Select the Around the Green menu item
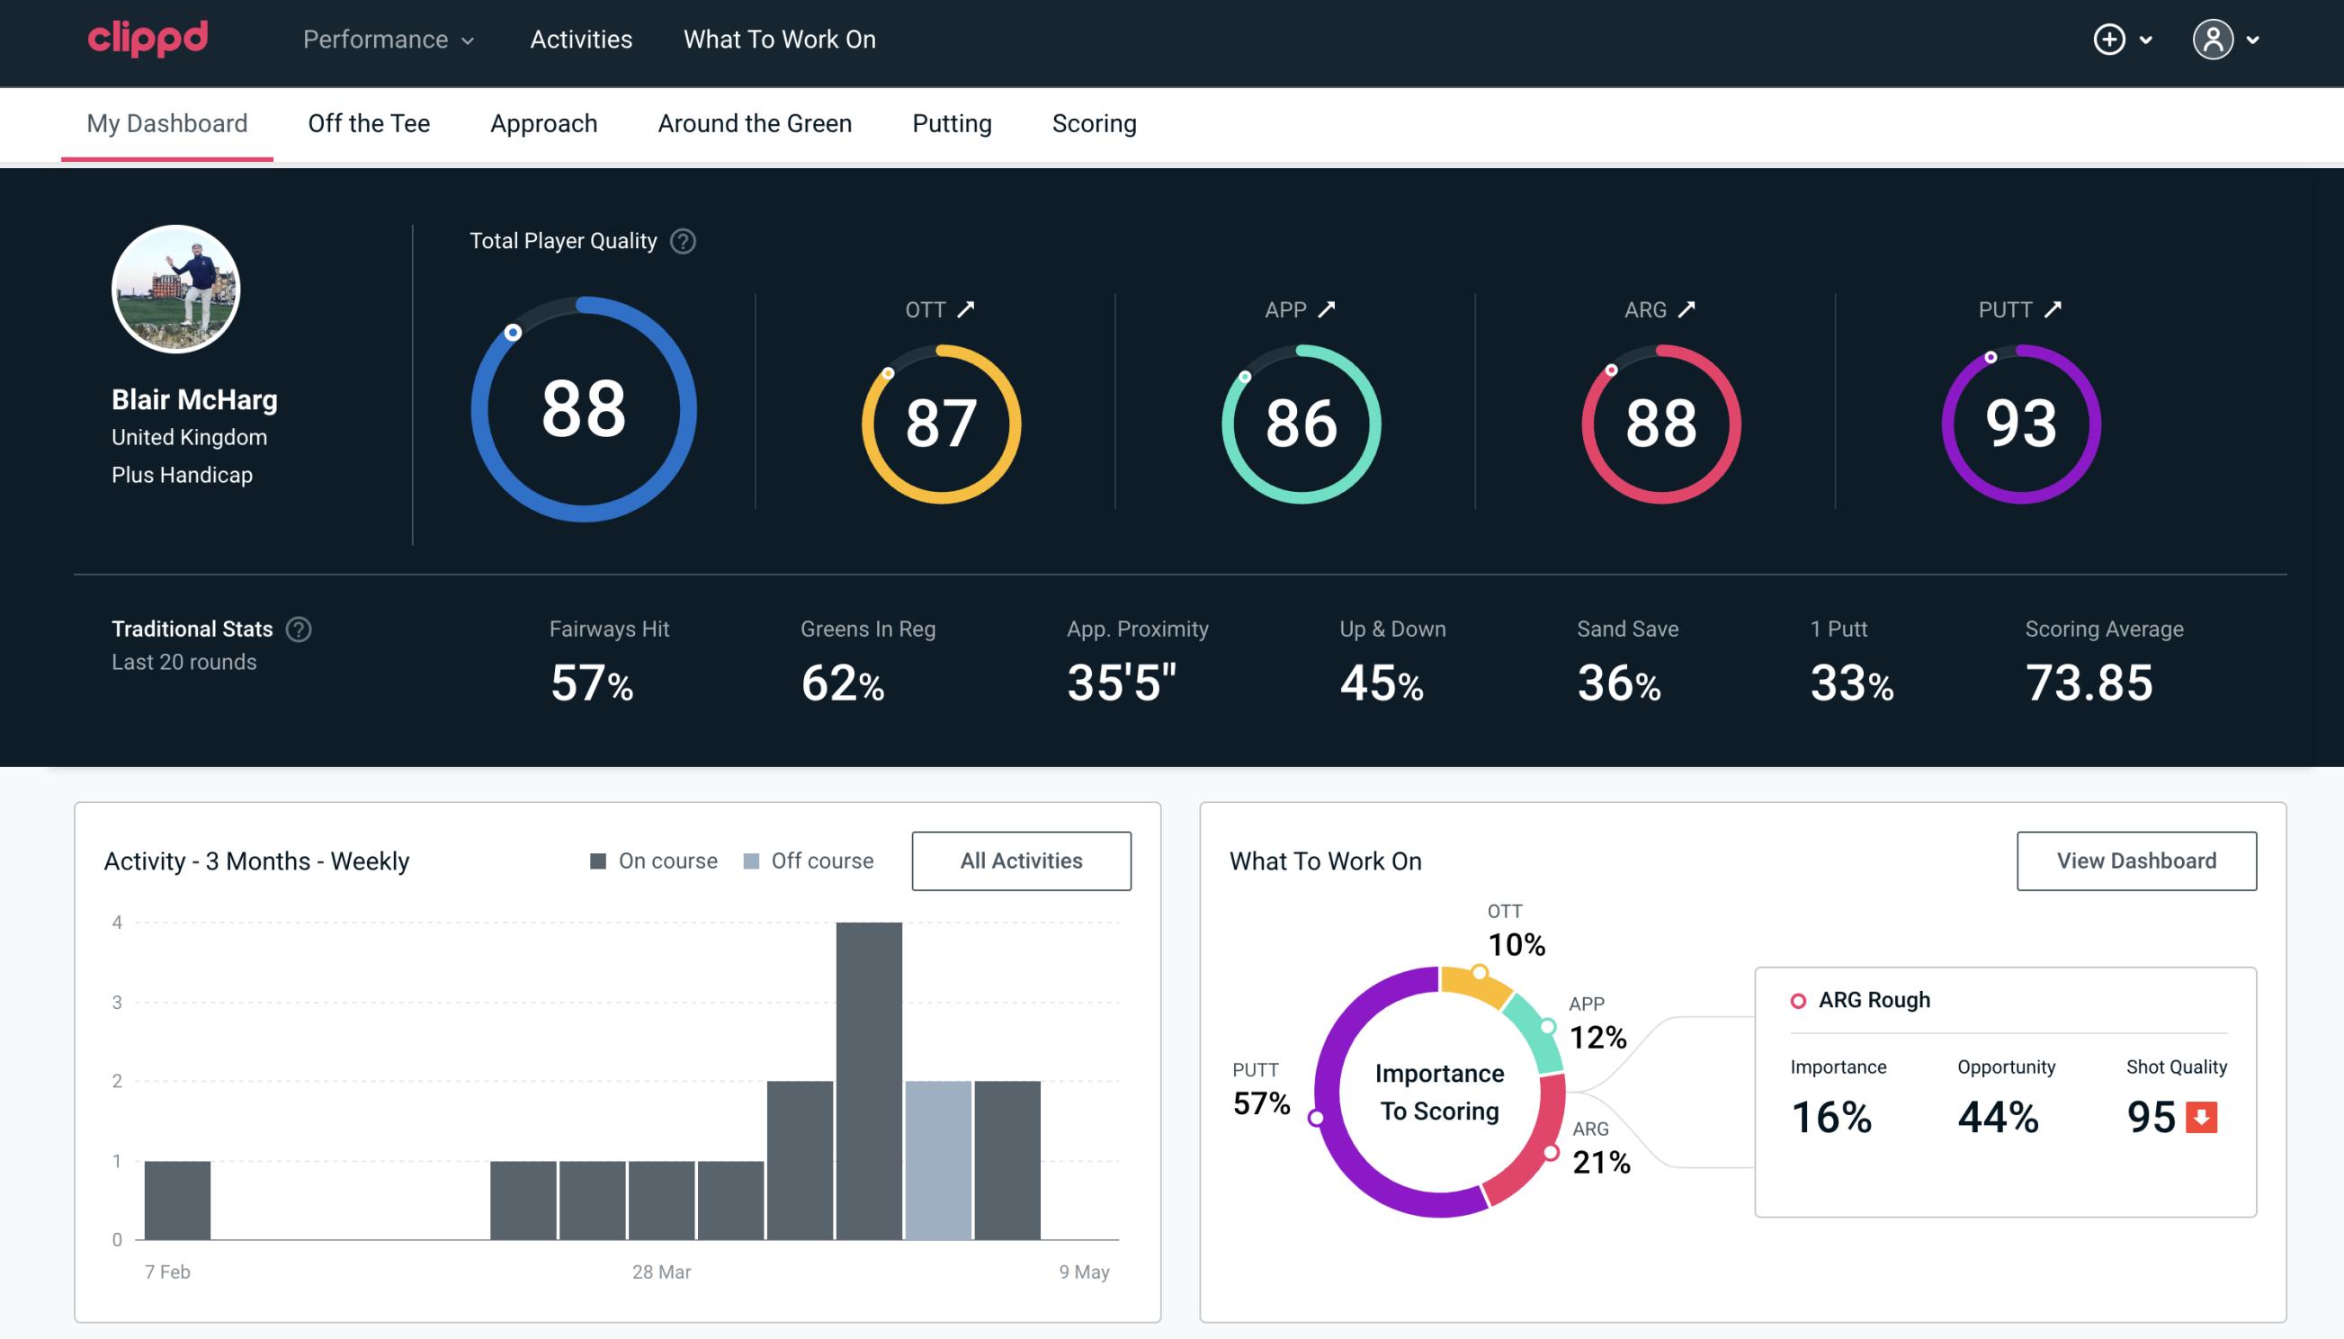Image resolution: width=2344 pixels, height=1339 pixels. tap(754, 122)
